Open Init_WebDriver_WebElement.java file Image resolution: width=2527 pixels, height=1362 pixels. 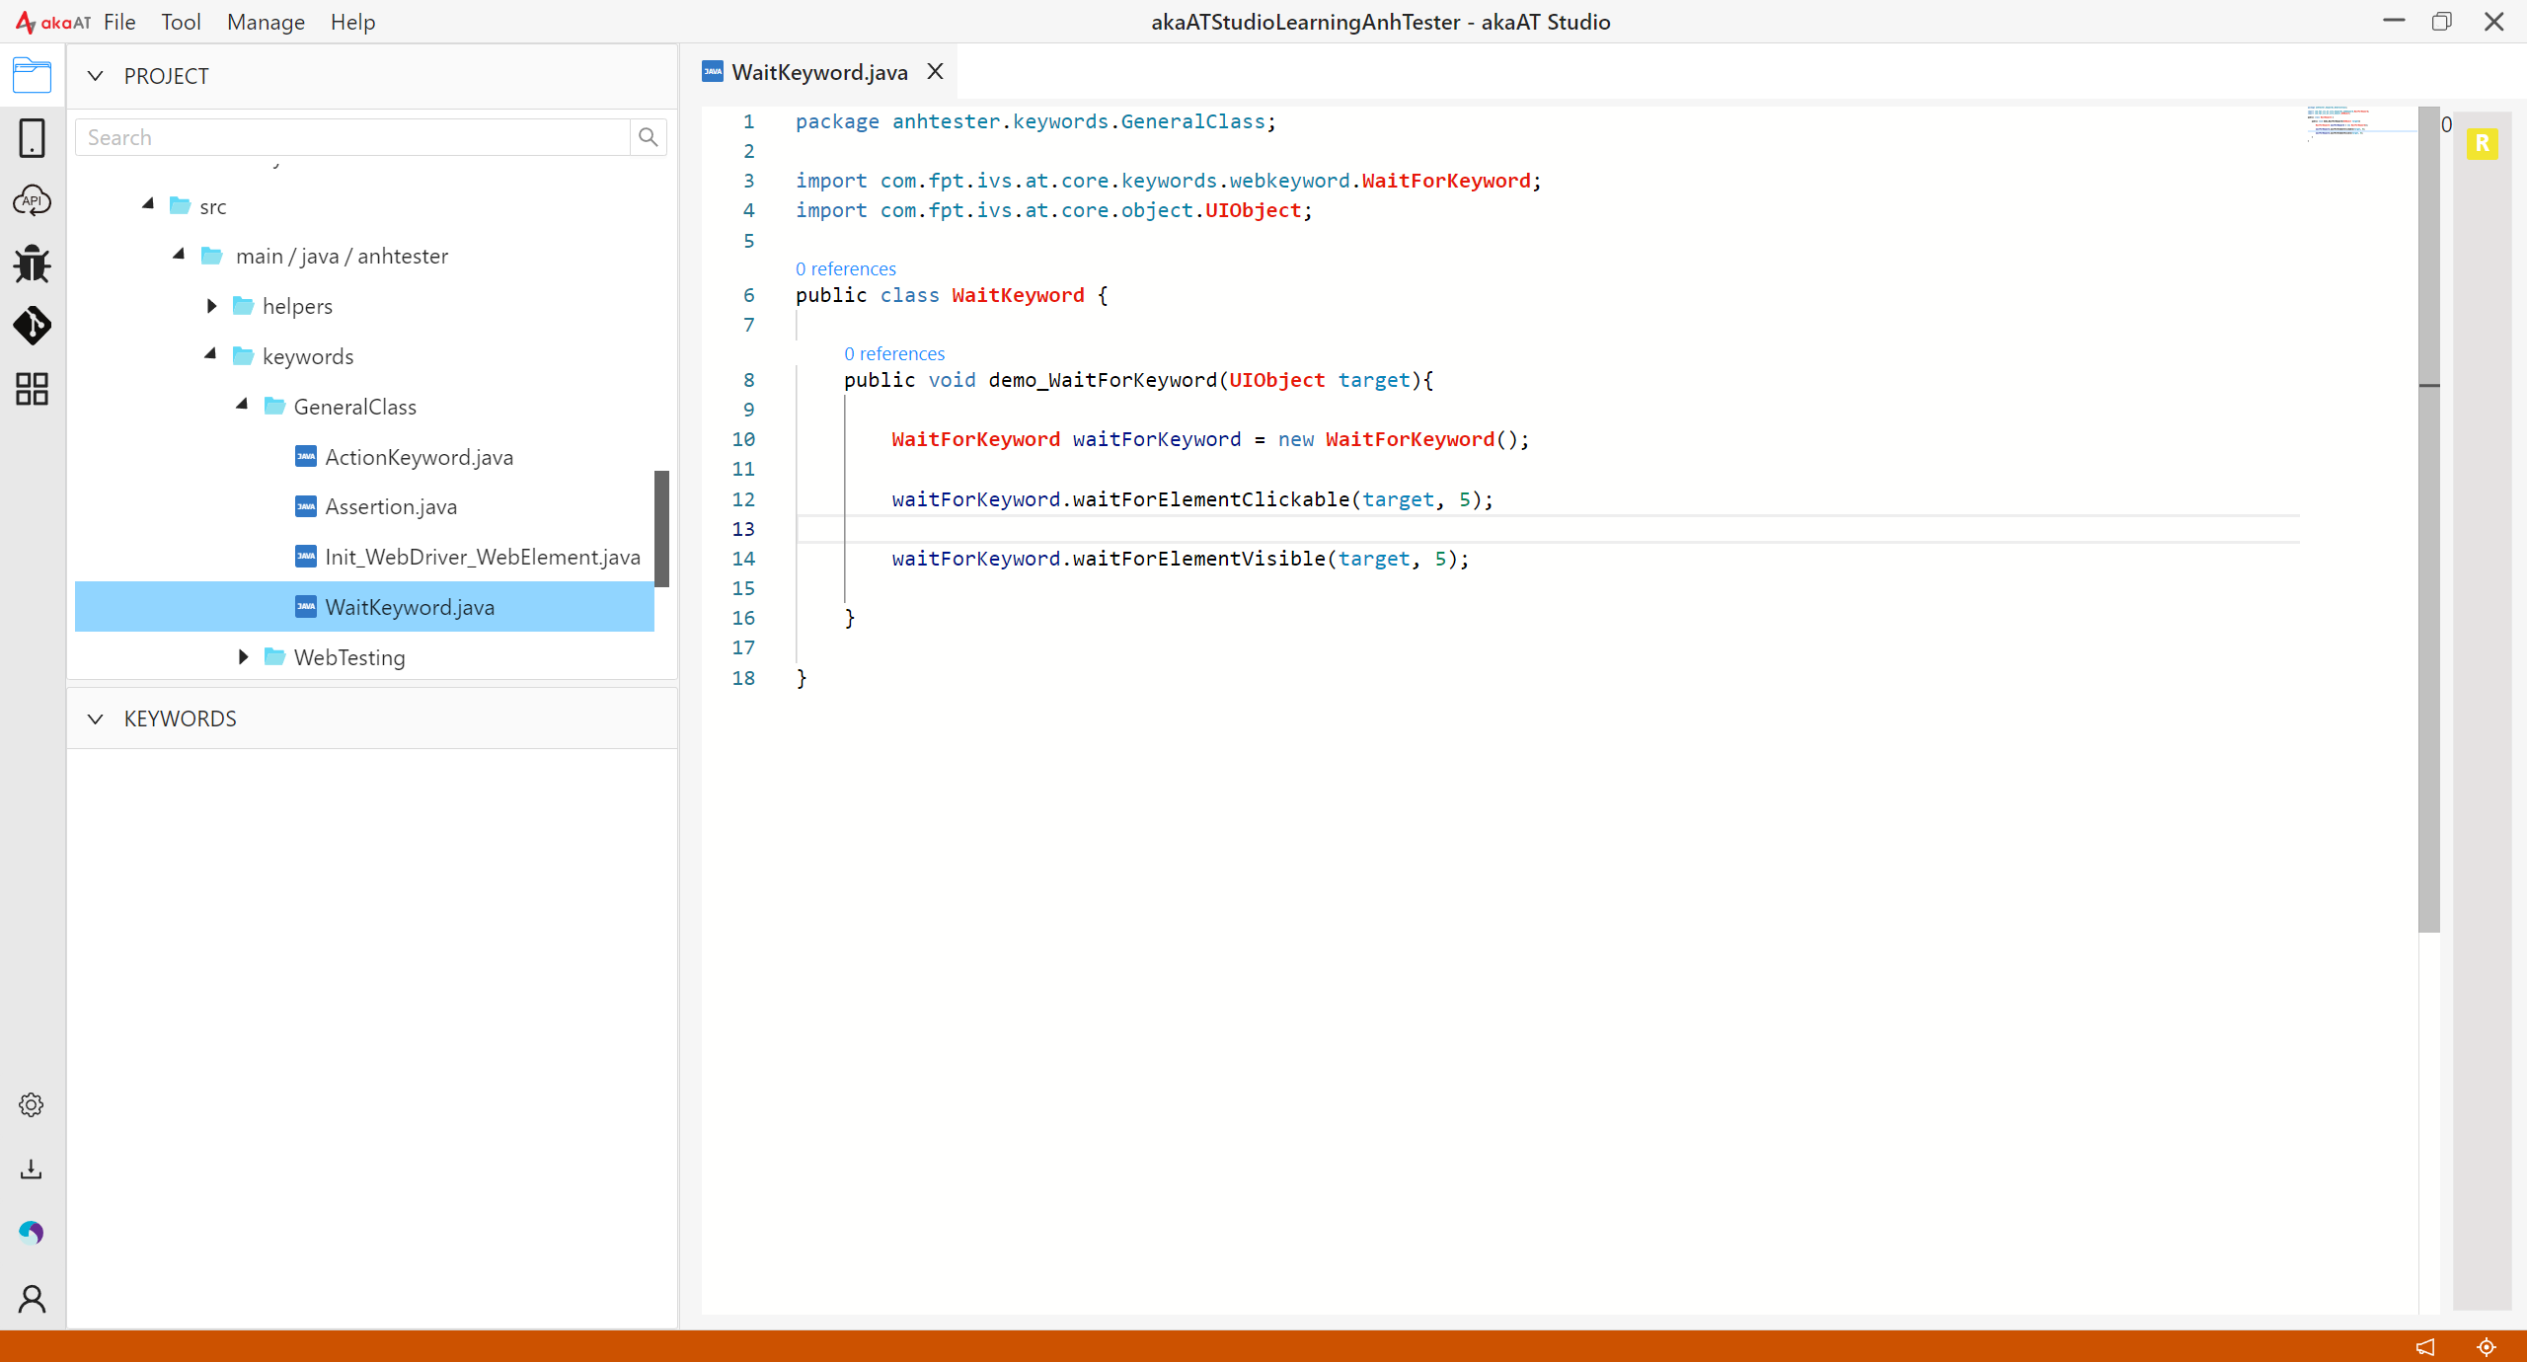click(x=483, y=557)
